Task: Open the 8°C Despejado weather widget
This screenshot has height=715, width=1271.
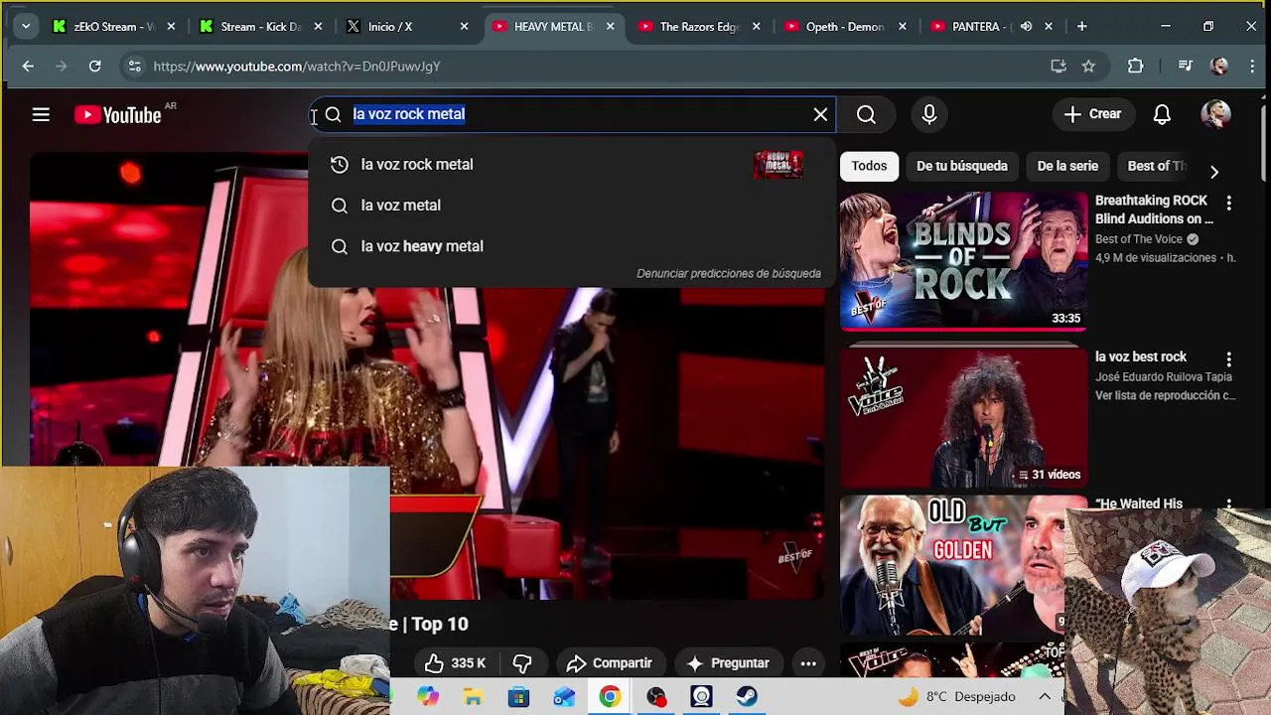Action: click(956, 696)
